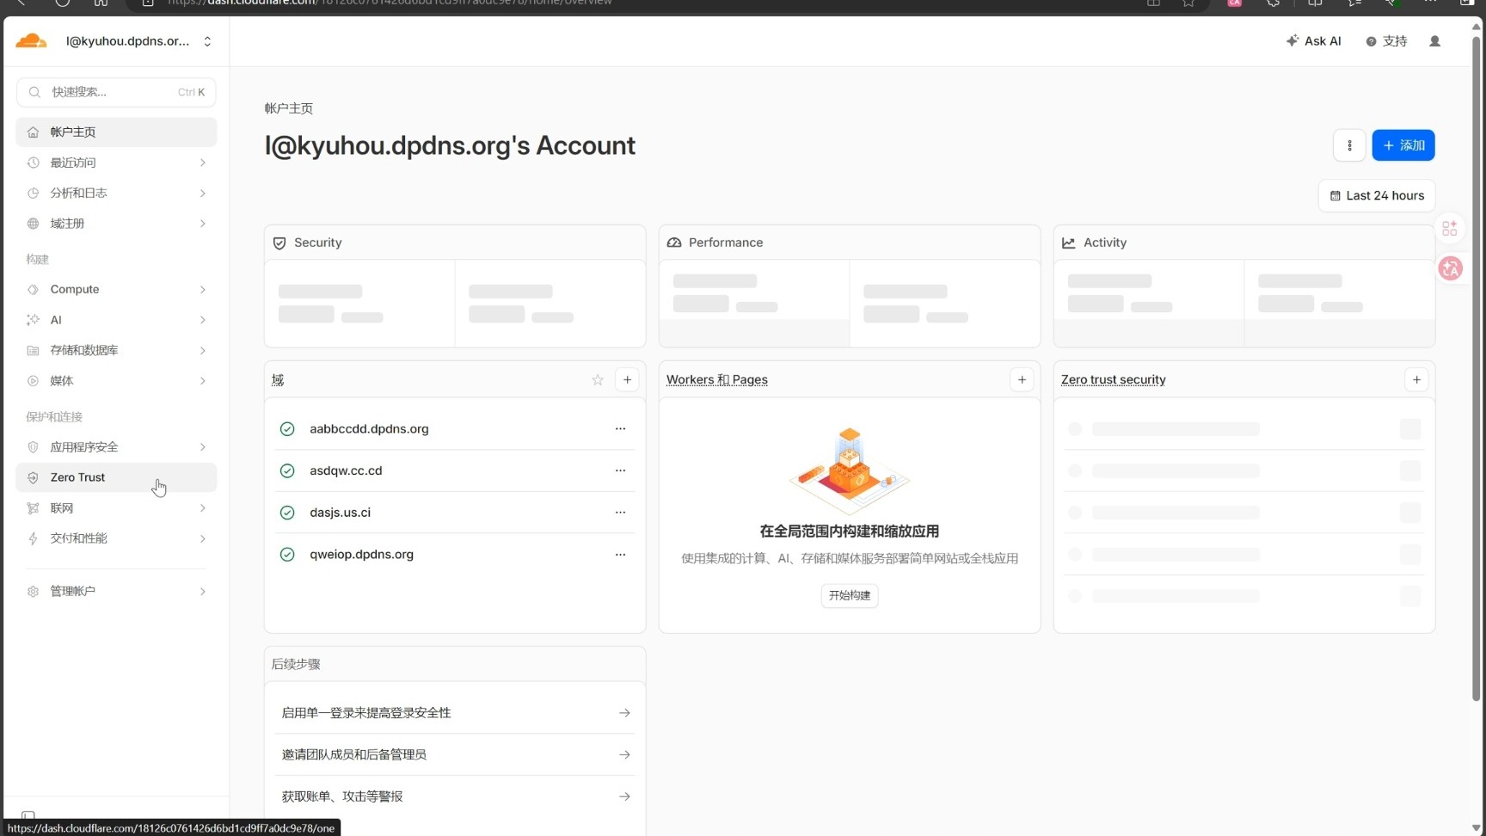Viewport: 1486px width, 836px height.
Task: Open the account more-options menu
Action: pyautogui.click(x=1349, y=145)
